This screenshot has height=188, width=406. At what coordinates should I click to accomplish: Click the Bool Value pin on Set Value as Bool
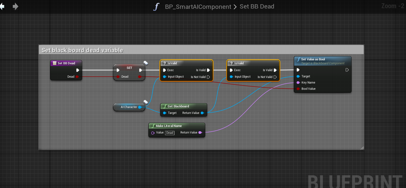[298, 89]
